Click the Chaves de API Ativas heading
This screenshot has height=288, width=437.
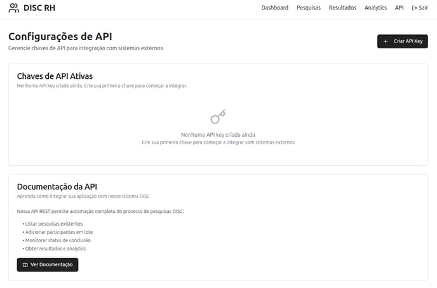point(55,76)
